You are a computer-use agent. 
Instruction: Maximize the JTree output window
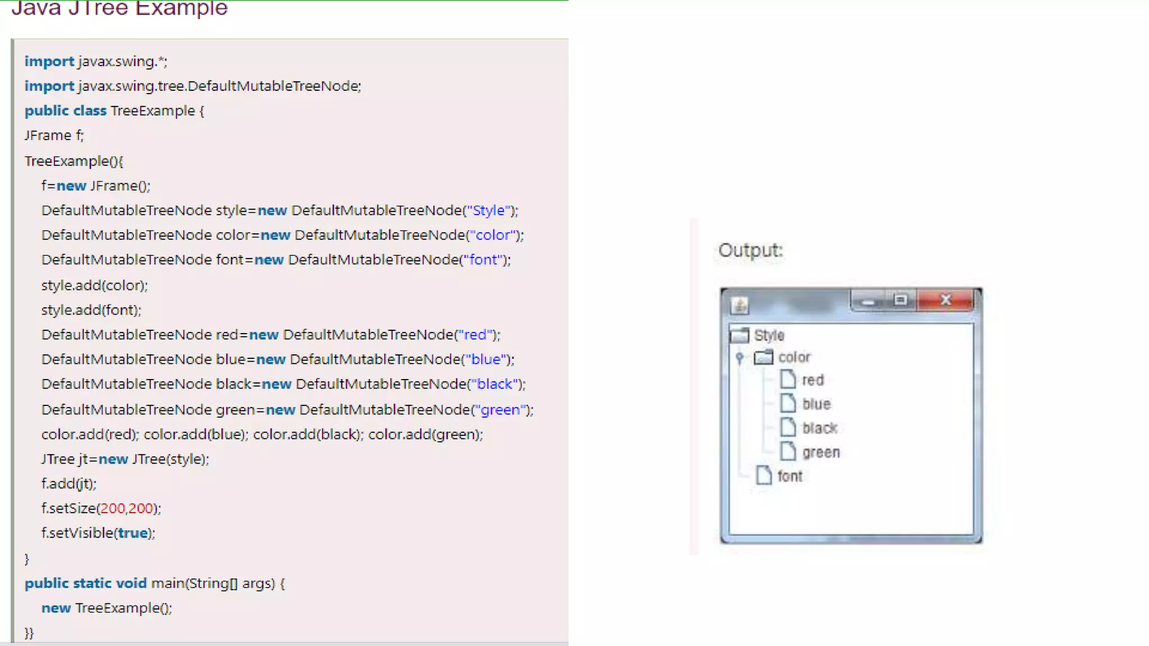tap(900, 301)
